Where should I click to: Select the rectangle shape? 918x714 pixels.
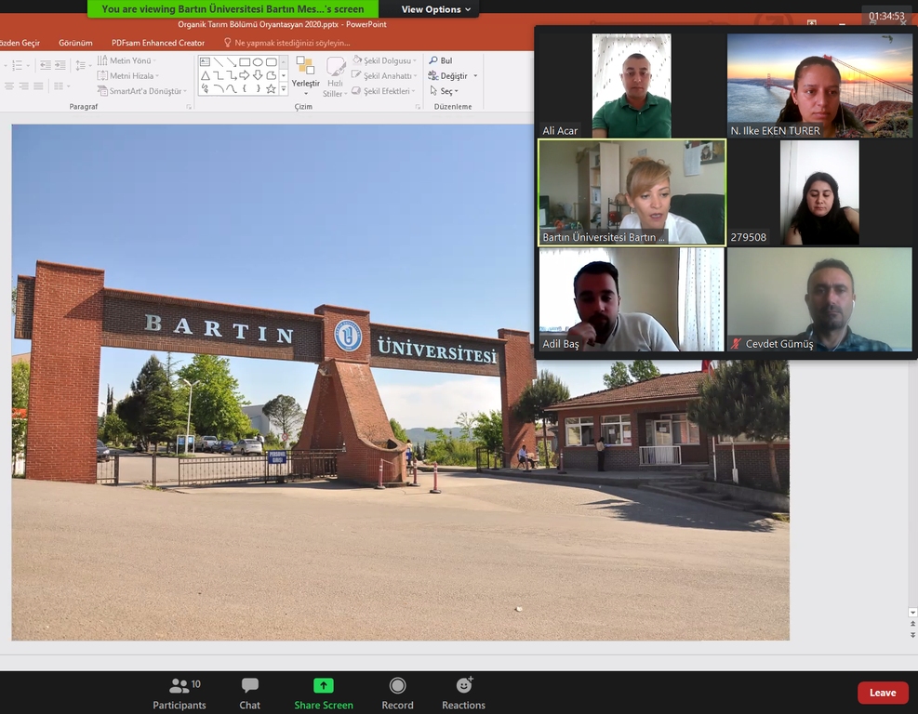pos(245,62)
